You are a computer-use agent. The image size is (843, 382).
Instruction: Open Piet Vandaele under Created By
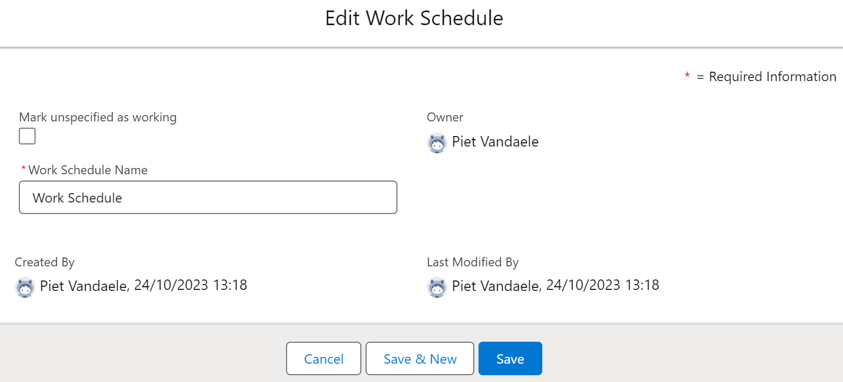click(84, 286)
